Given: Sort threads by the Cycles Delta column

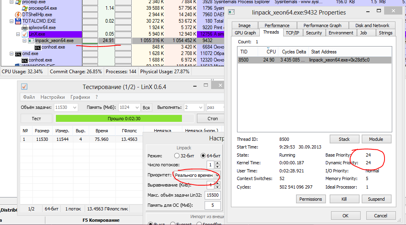Looking at the screenshot, I should [294, 52].
